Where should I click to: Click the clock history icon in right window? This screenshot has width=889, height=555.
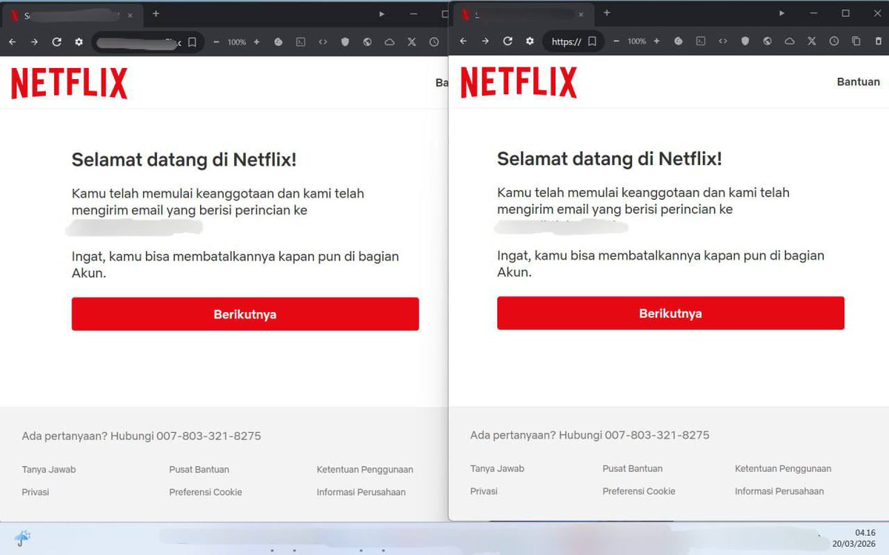[x=834, y=41]
